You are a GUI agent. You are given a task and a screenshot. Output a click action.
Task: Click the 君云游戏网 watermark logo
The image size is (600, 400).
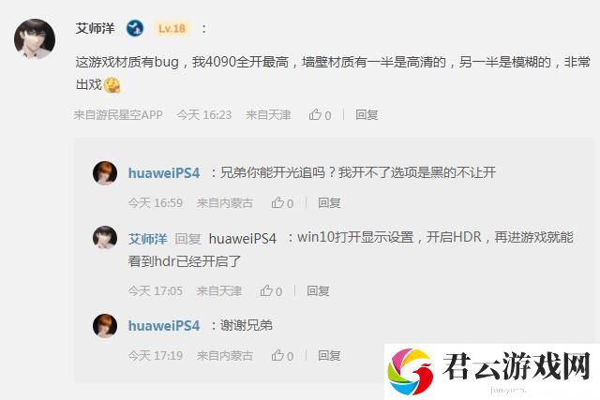click(491, 371)
